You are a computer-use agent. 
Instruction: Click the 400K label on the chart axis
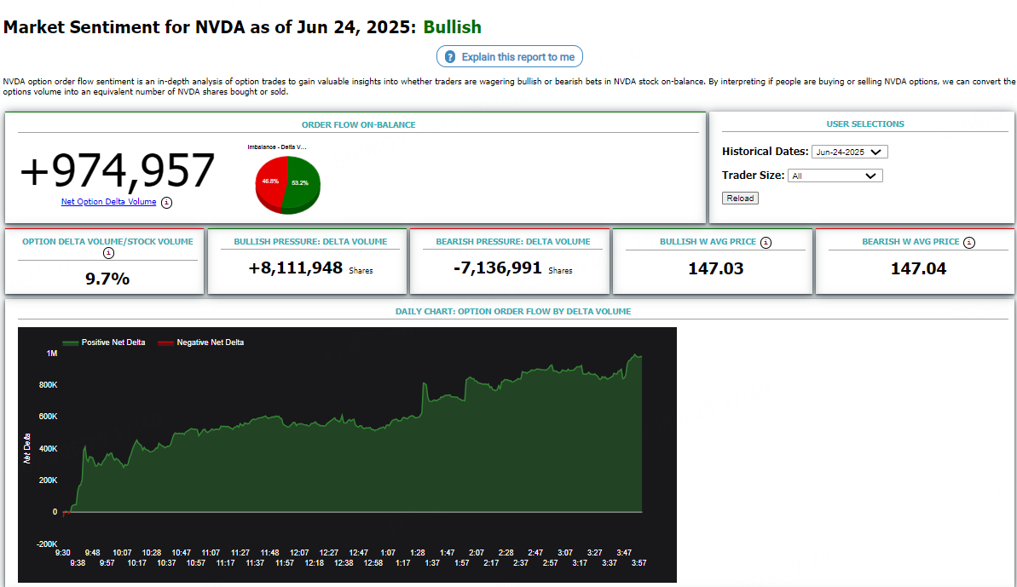(48, 448)
